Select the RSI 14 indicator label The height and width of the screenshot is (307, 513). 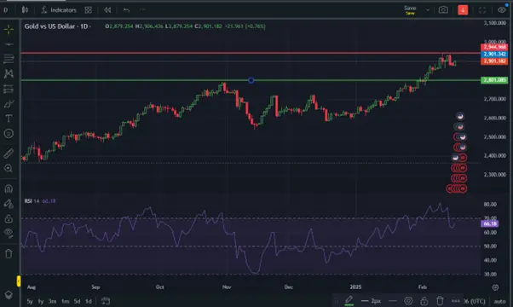(x=32, y=201)
